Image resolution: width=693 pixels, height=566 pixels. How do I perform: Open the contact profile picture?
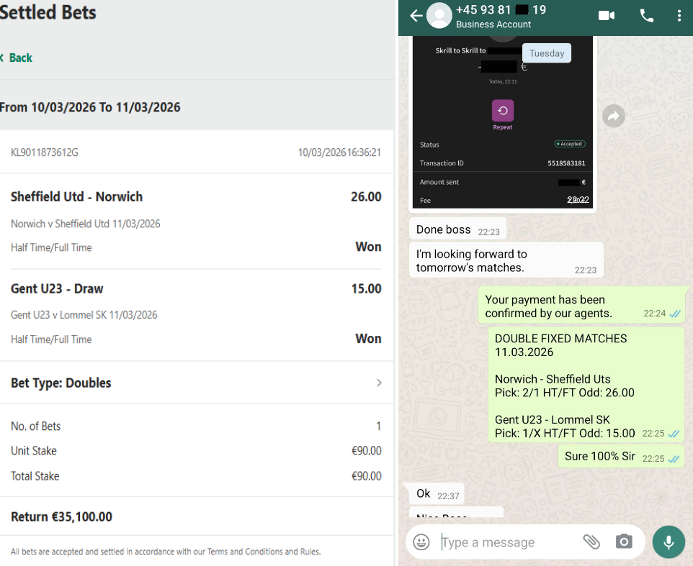point(439,16)
